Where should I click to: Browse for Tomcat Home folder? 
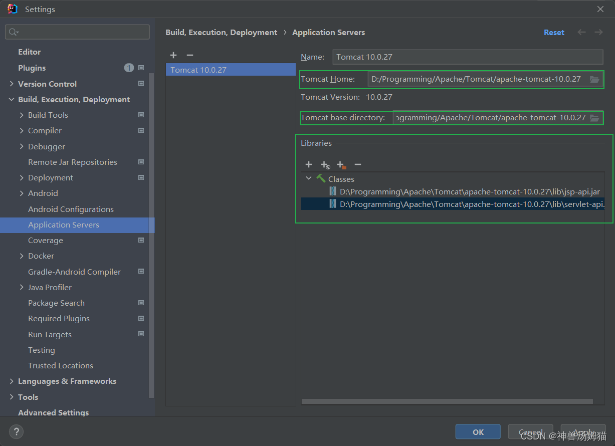click(x=594, y=79)
